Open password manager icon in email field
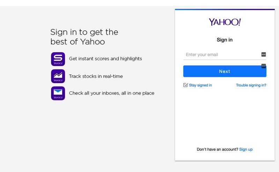The height and width of the screenshot is (172, 279). coord(264,55)
